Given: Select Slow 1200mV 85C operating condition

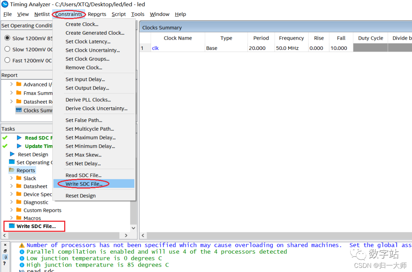Looking at the screenshot, I should click(x=7, y=38).
